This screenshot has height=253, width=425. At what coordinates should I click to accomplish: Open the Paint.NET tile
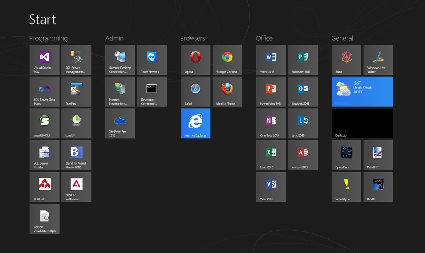pyautogui.click(x=378, y=155)
